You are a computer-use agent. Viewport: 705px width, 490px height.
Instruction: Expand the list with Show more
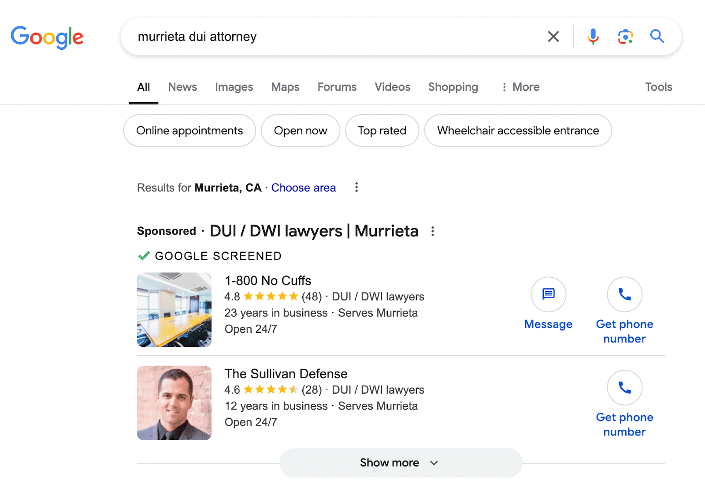pos(401,463)
